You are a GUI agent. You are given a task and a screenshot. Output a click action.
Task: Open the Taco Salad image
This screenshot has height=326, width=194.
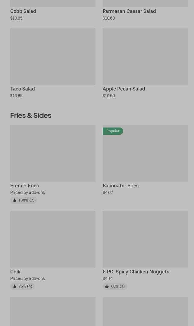(53, 56)
